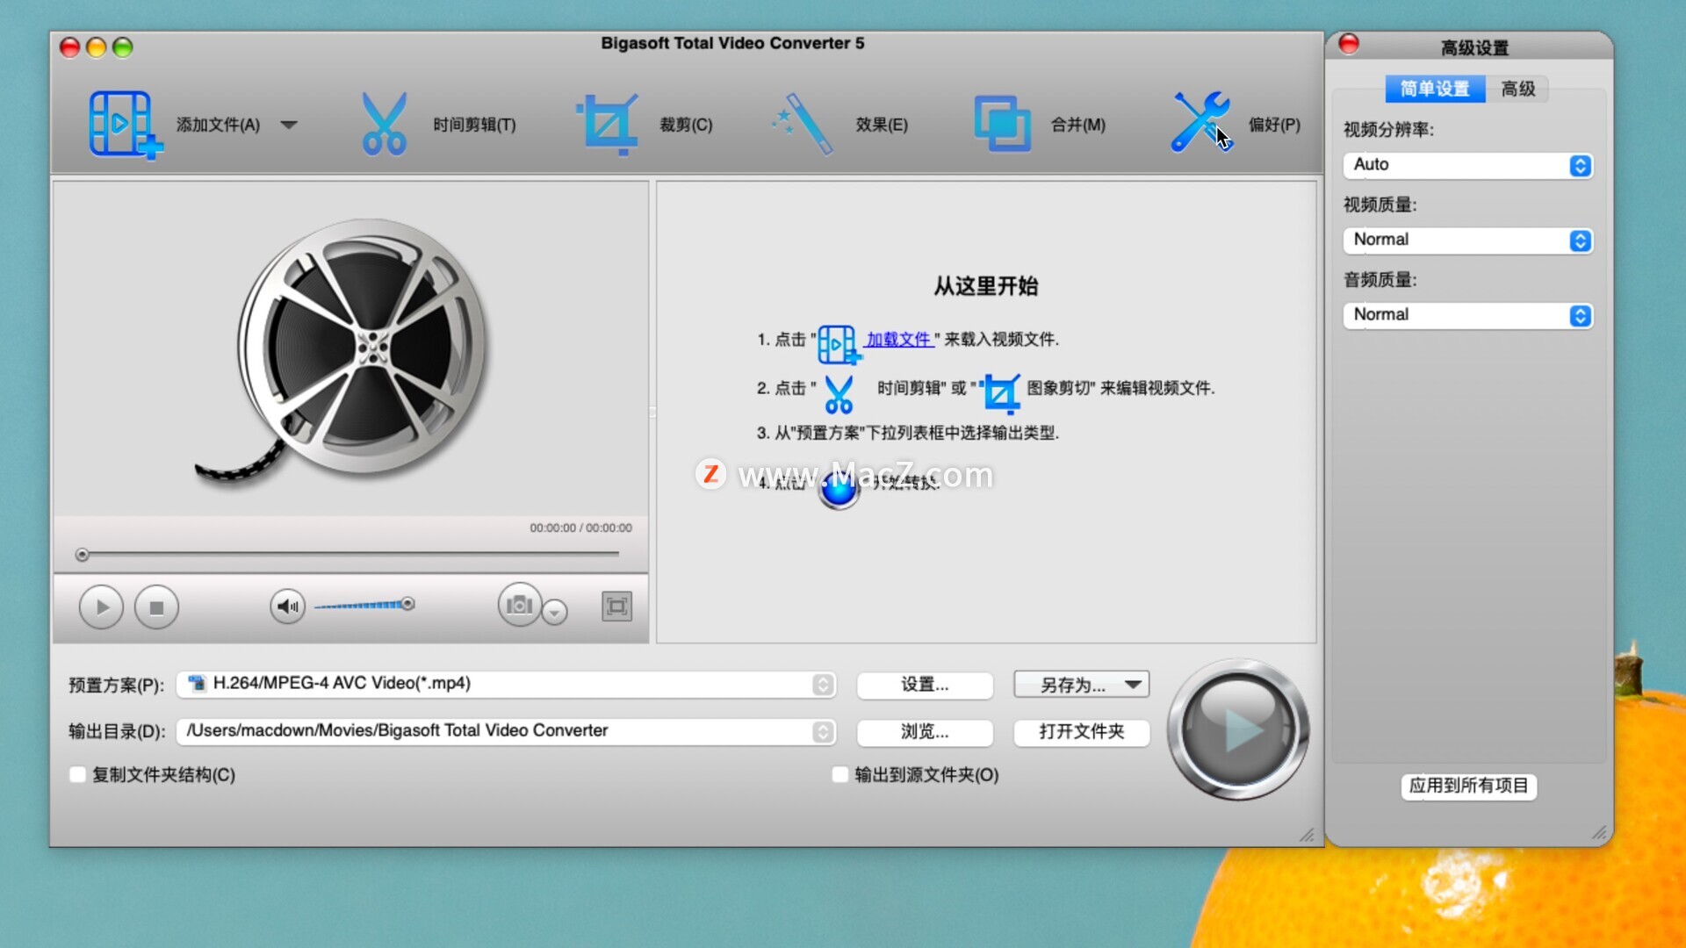1686x948 pixels.
Task: Open the Add File dropdown arrow
Action: click(289, 125)
